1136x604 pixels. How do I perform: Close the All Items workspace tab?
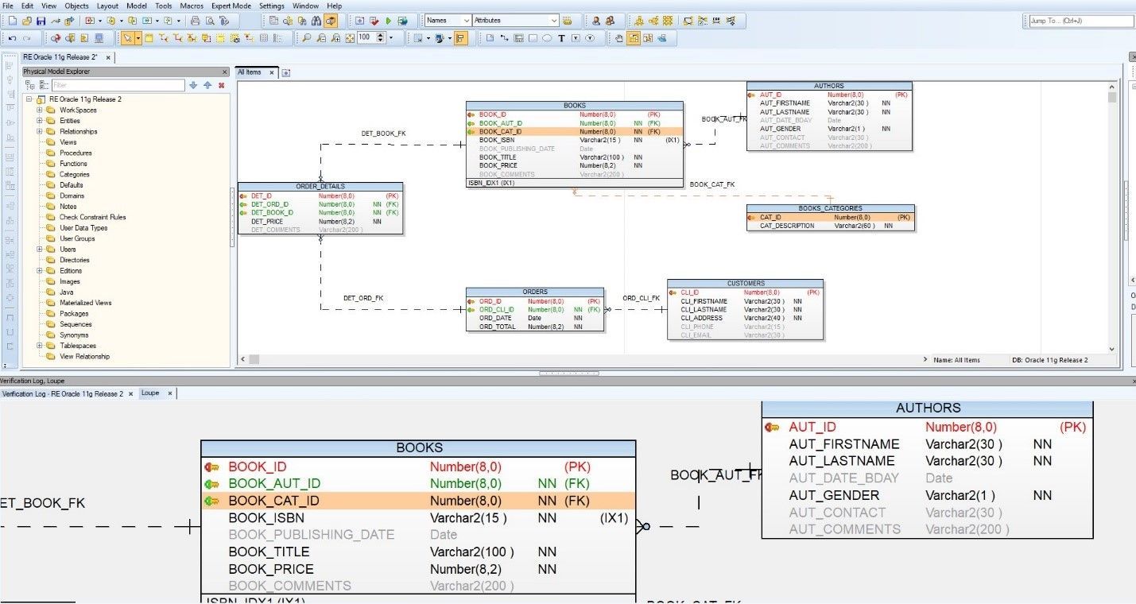coord(271,72)
